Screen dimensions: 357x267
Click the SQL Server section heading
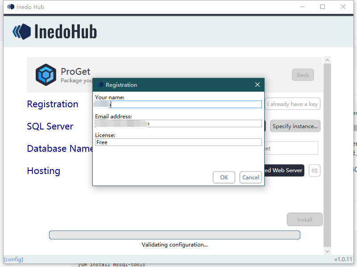50,126
